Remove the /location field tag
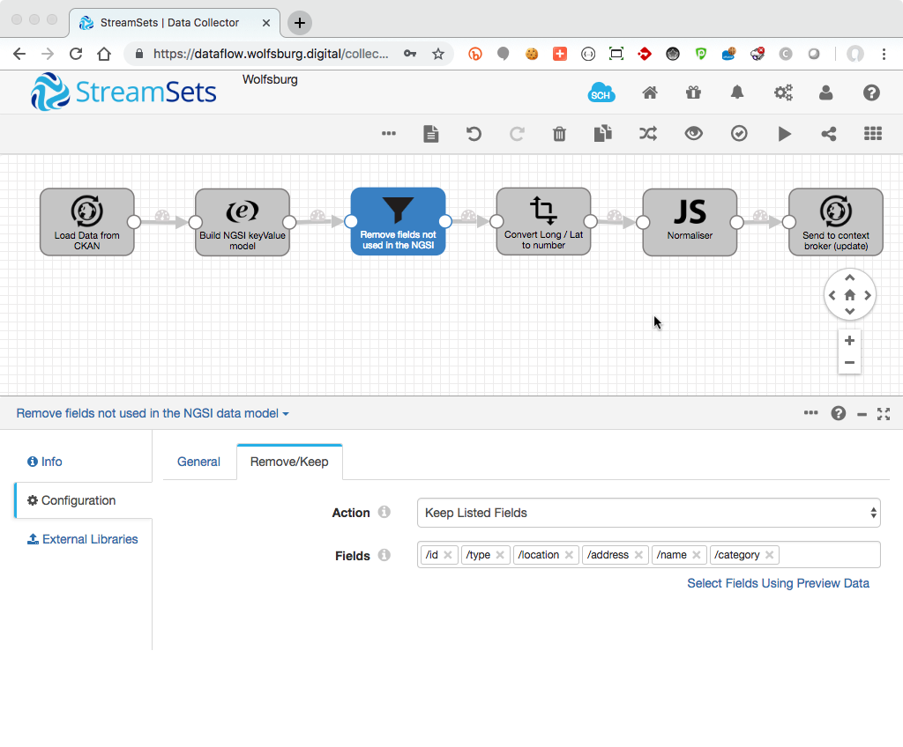Viewport: 903px width, 747px height. point(569,555)
